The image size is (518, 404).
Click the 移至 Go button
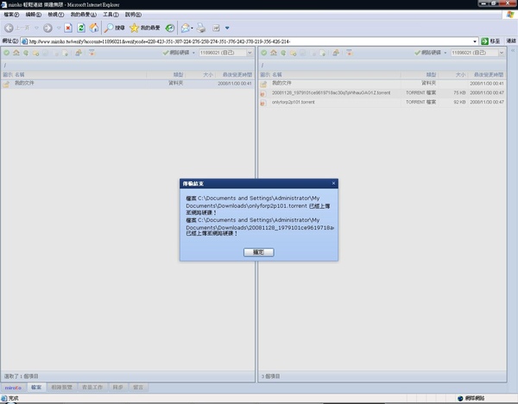[x=490, y=41]
